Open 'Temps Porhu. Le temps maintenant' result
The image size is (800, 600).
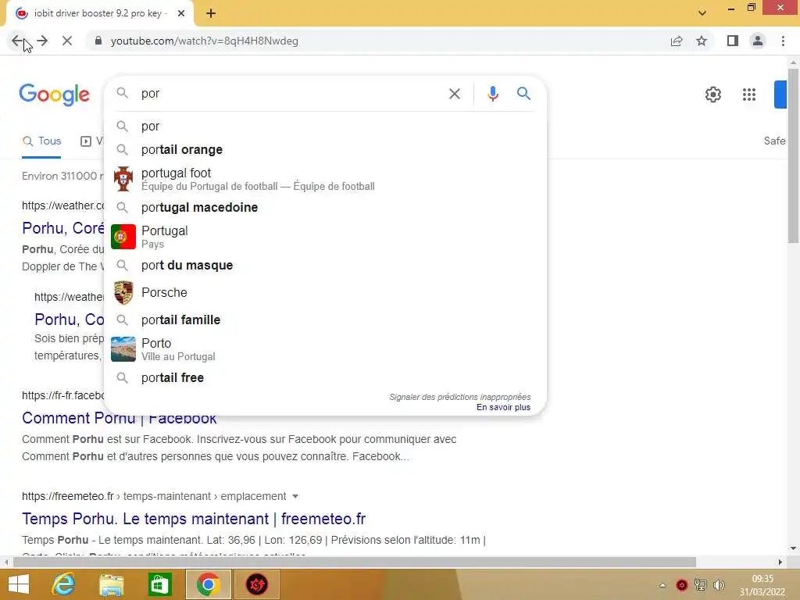tap(194, 519)
